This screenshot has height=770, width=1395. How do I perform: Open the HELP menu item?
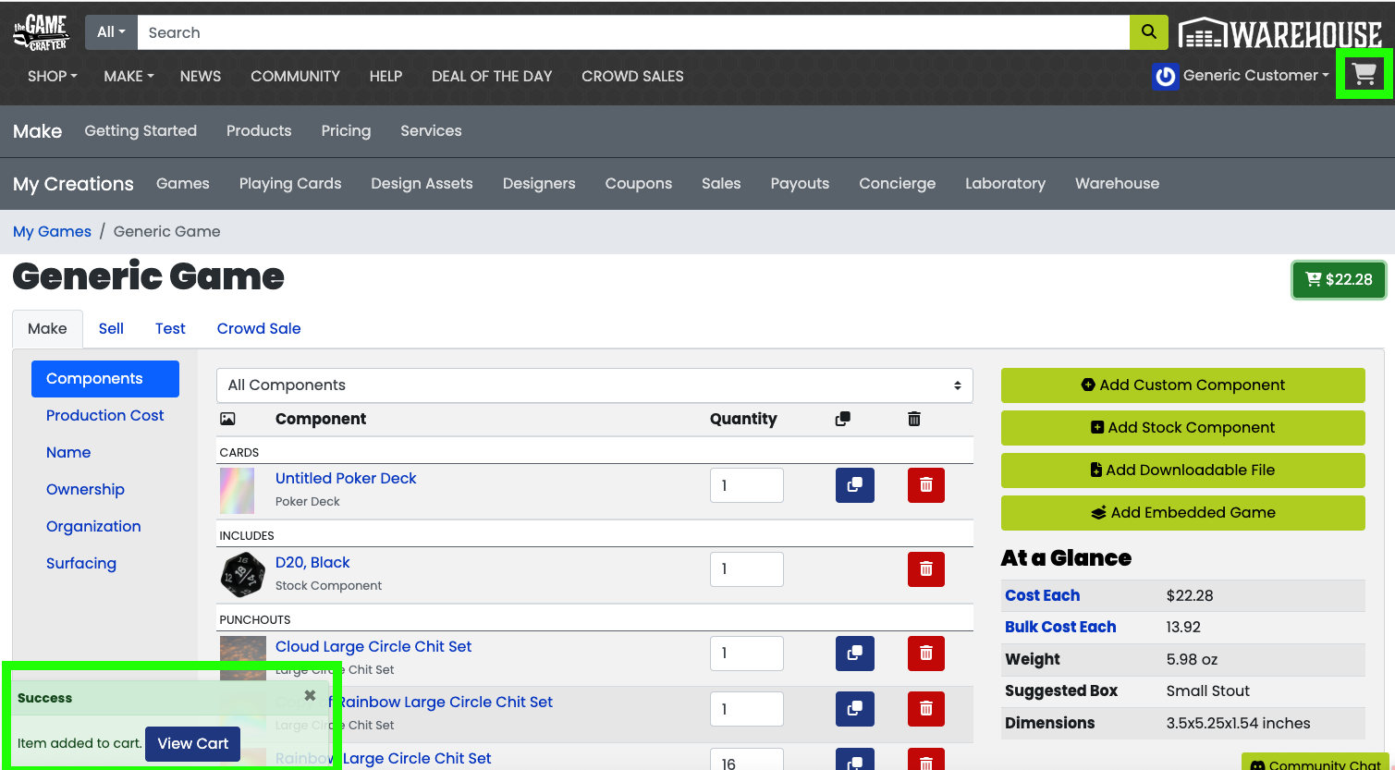coord(385,76)
